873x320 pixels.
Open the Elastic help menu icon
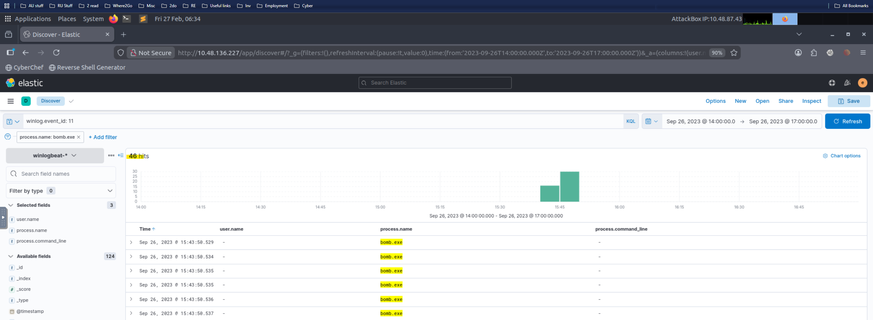click(x=832, y=83)
